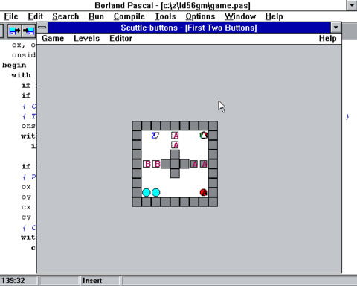Open Borland Pascal's Help menu
The width and height of the screenshot is (357, 286).
pyautogui.click(x=274, y=16)
